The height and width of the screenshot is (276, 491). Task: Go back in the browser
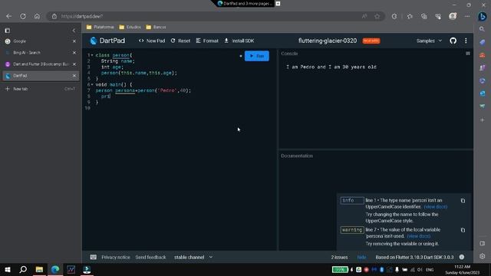pos(8,16)
